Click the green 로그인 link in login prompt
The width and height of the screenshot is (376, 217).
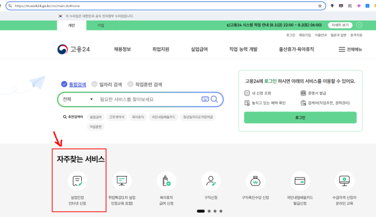coord(270,81)
